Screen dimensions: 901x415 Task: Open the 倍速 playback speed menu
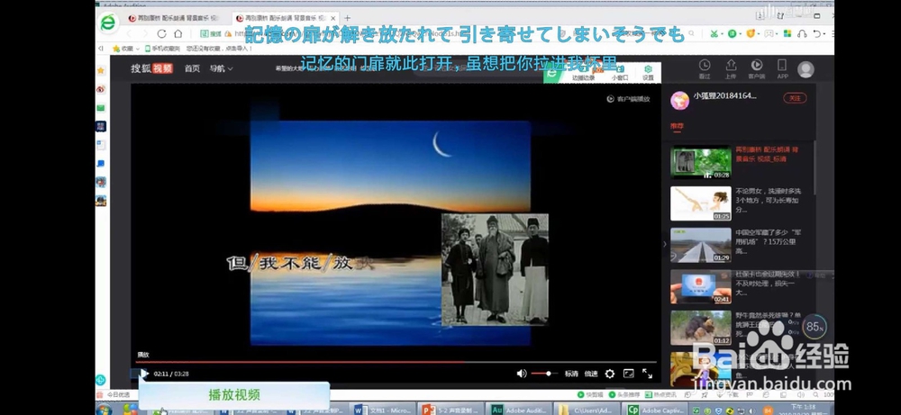click(x=591, y=374)
